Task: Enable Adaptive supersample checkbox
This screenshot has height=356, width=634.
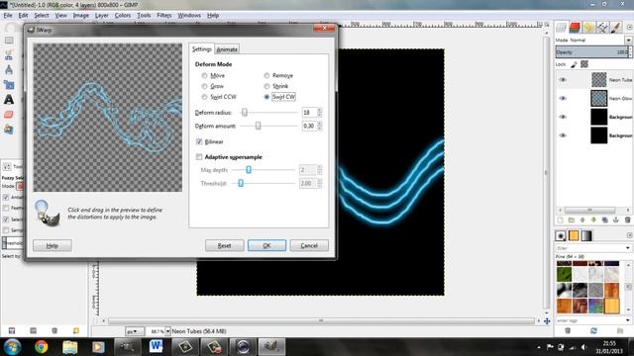Action: click(199, 157)
